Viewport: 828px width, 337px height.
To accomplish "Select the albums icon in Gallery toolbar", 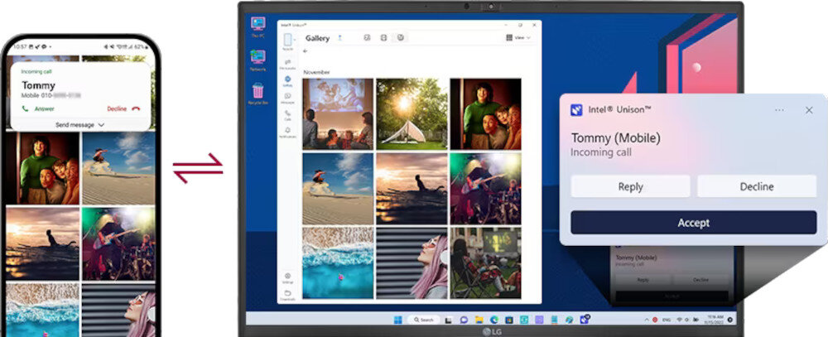I will point(400,37).
